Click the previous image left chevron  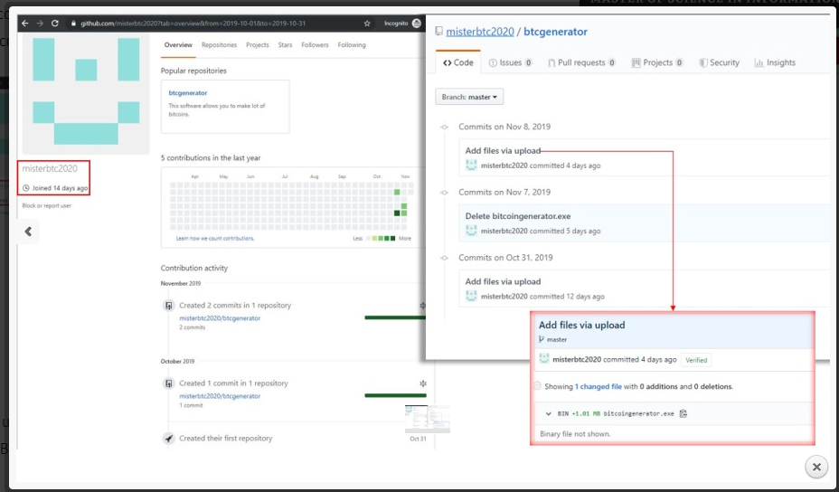28,232
